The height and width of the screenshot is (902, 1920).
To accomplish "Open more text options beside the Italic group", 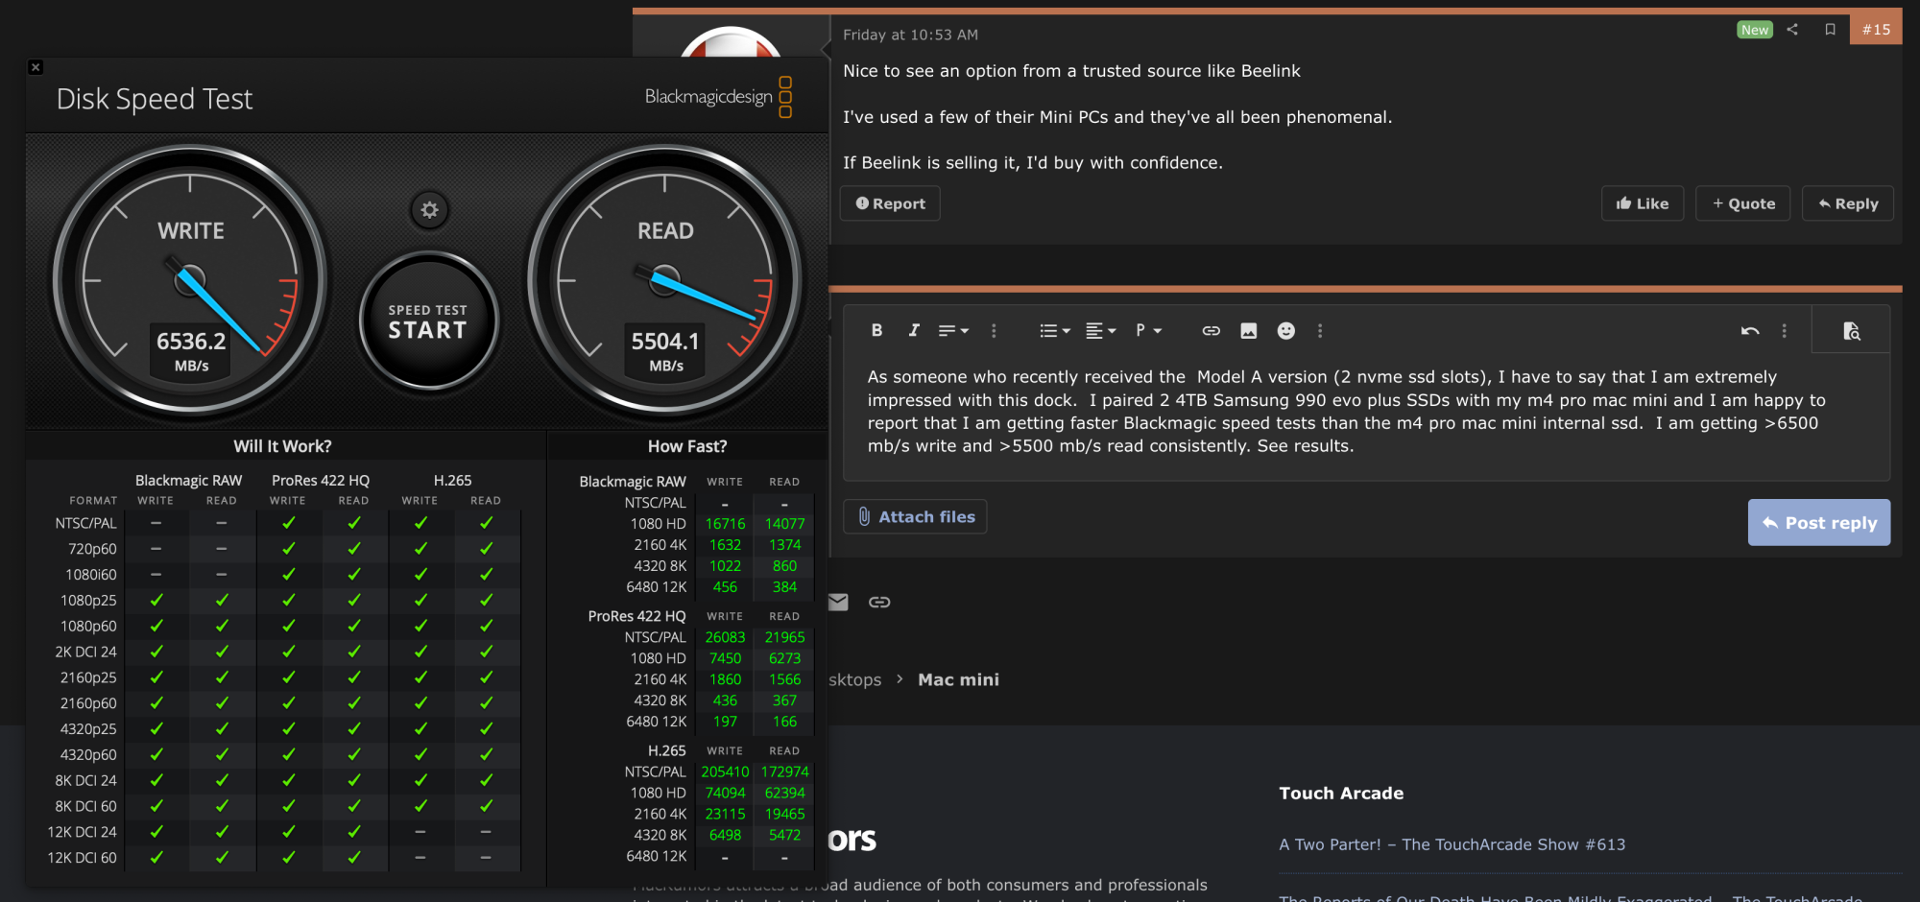I will (994, 330).
